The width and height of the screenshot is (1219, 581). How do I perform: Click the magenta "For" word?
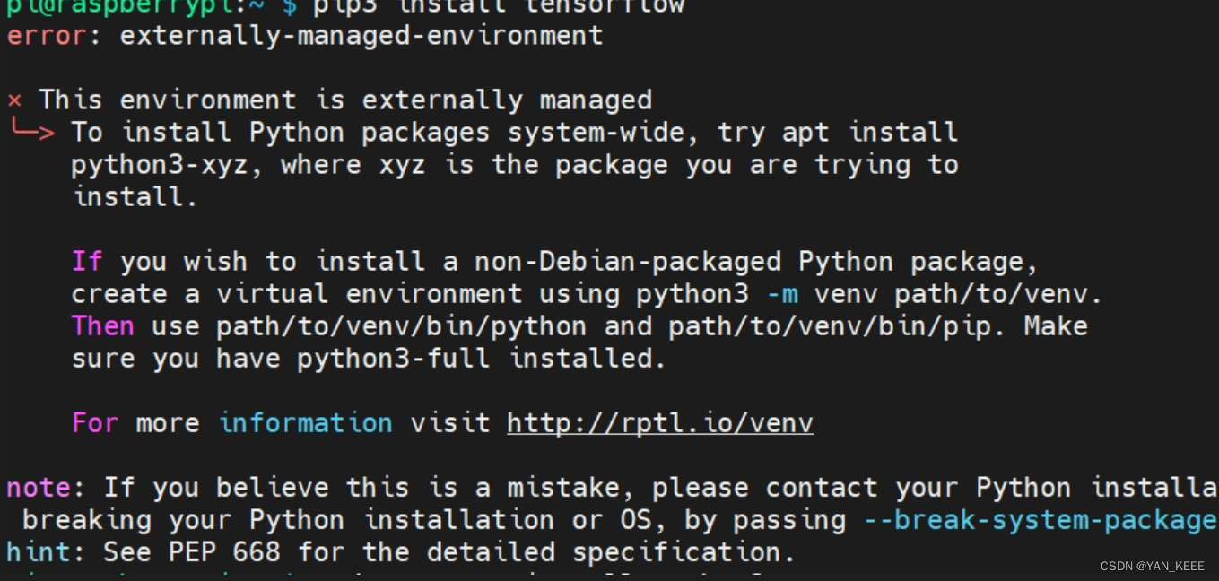pos(95,422)
